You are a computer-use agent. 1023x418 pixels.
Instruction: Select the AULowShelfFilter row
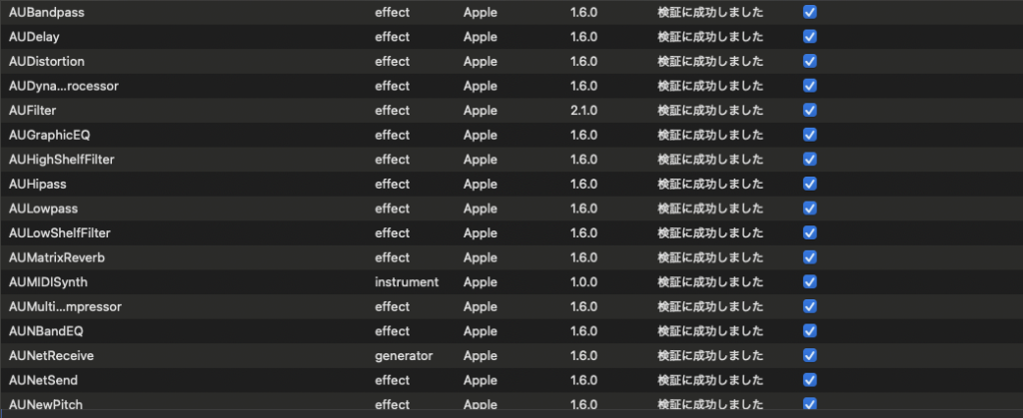click(x=59, y=233)
